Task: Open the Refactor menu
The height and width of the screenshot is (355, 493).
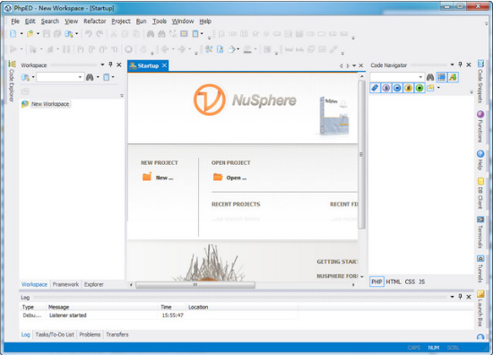Action: [x=95, y=22]
